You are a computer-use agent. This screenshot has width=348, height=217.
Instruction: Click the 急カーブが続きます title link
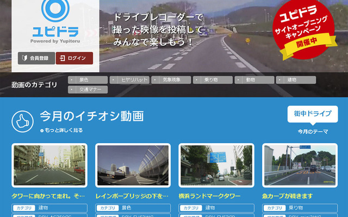287,196
